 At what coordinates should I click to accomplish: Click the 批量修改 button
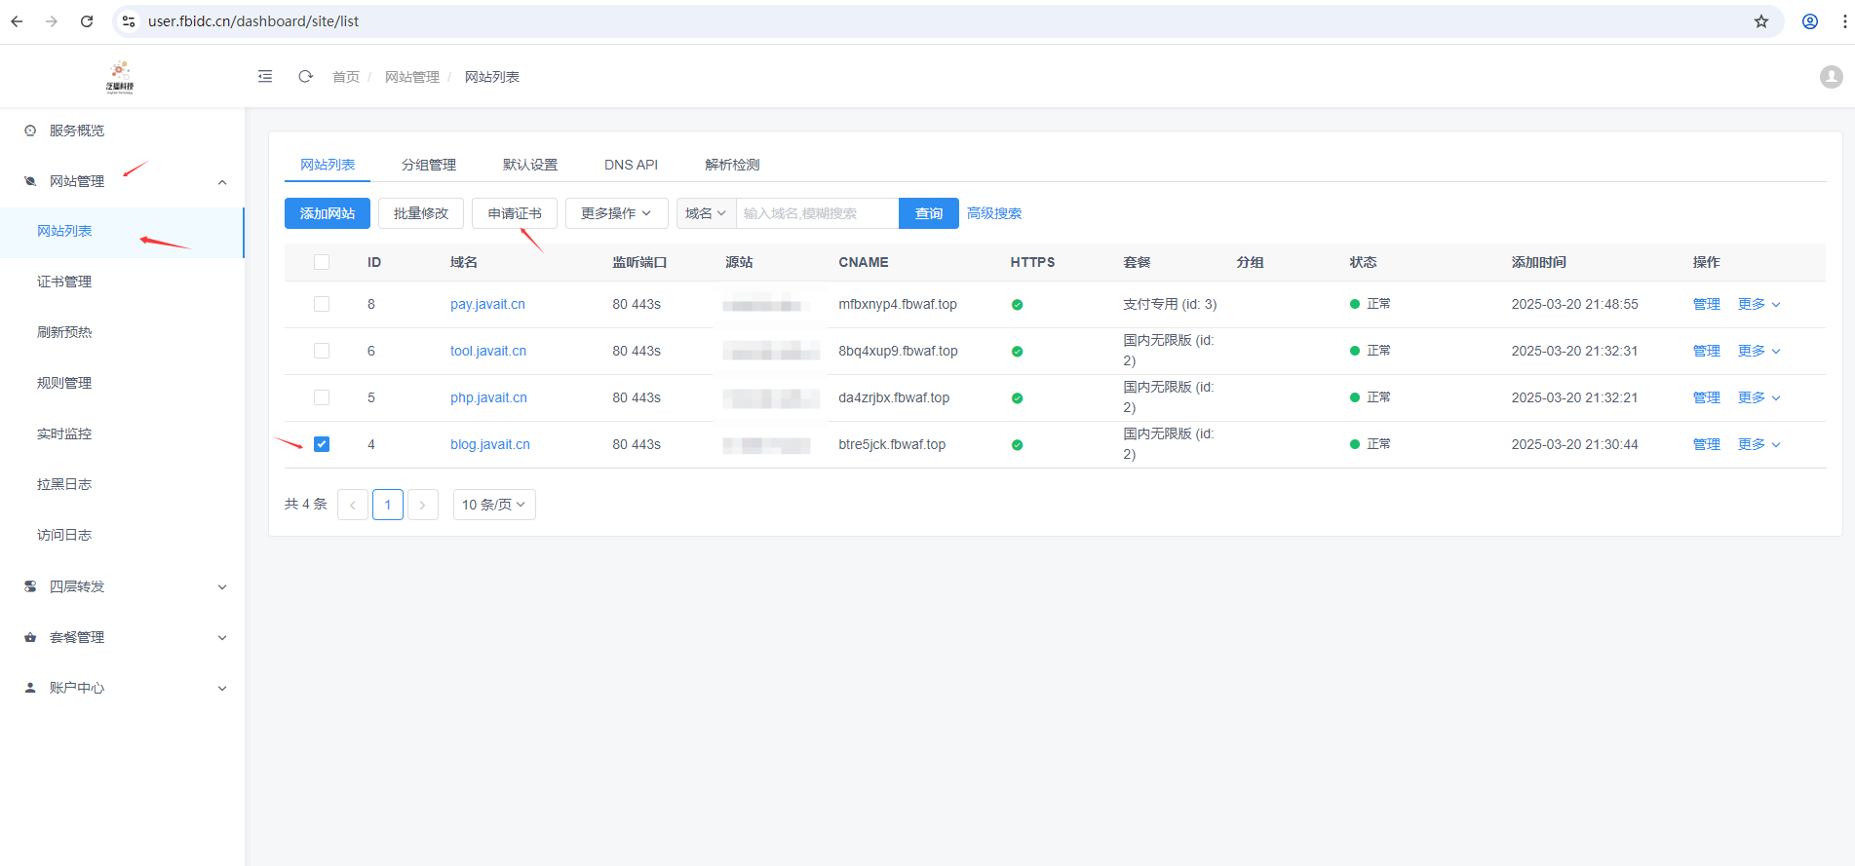[x=421, y=213]
